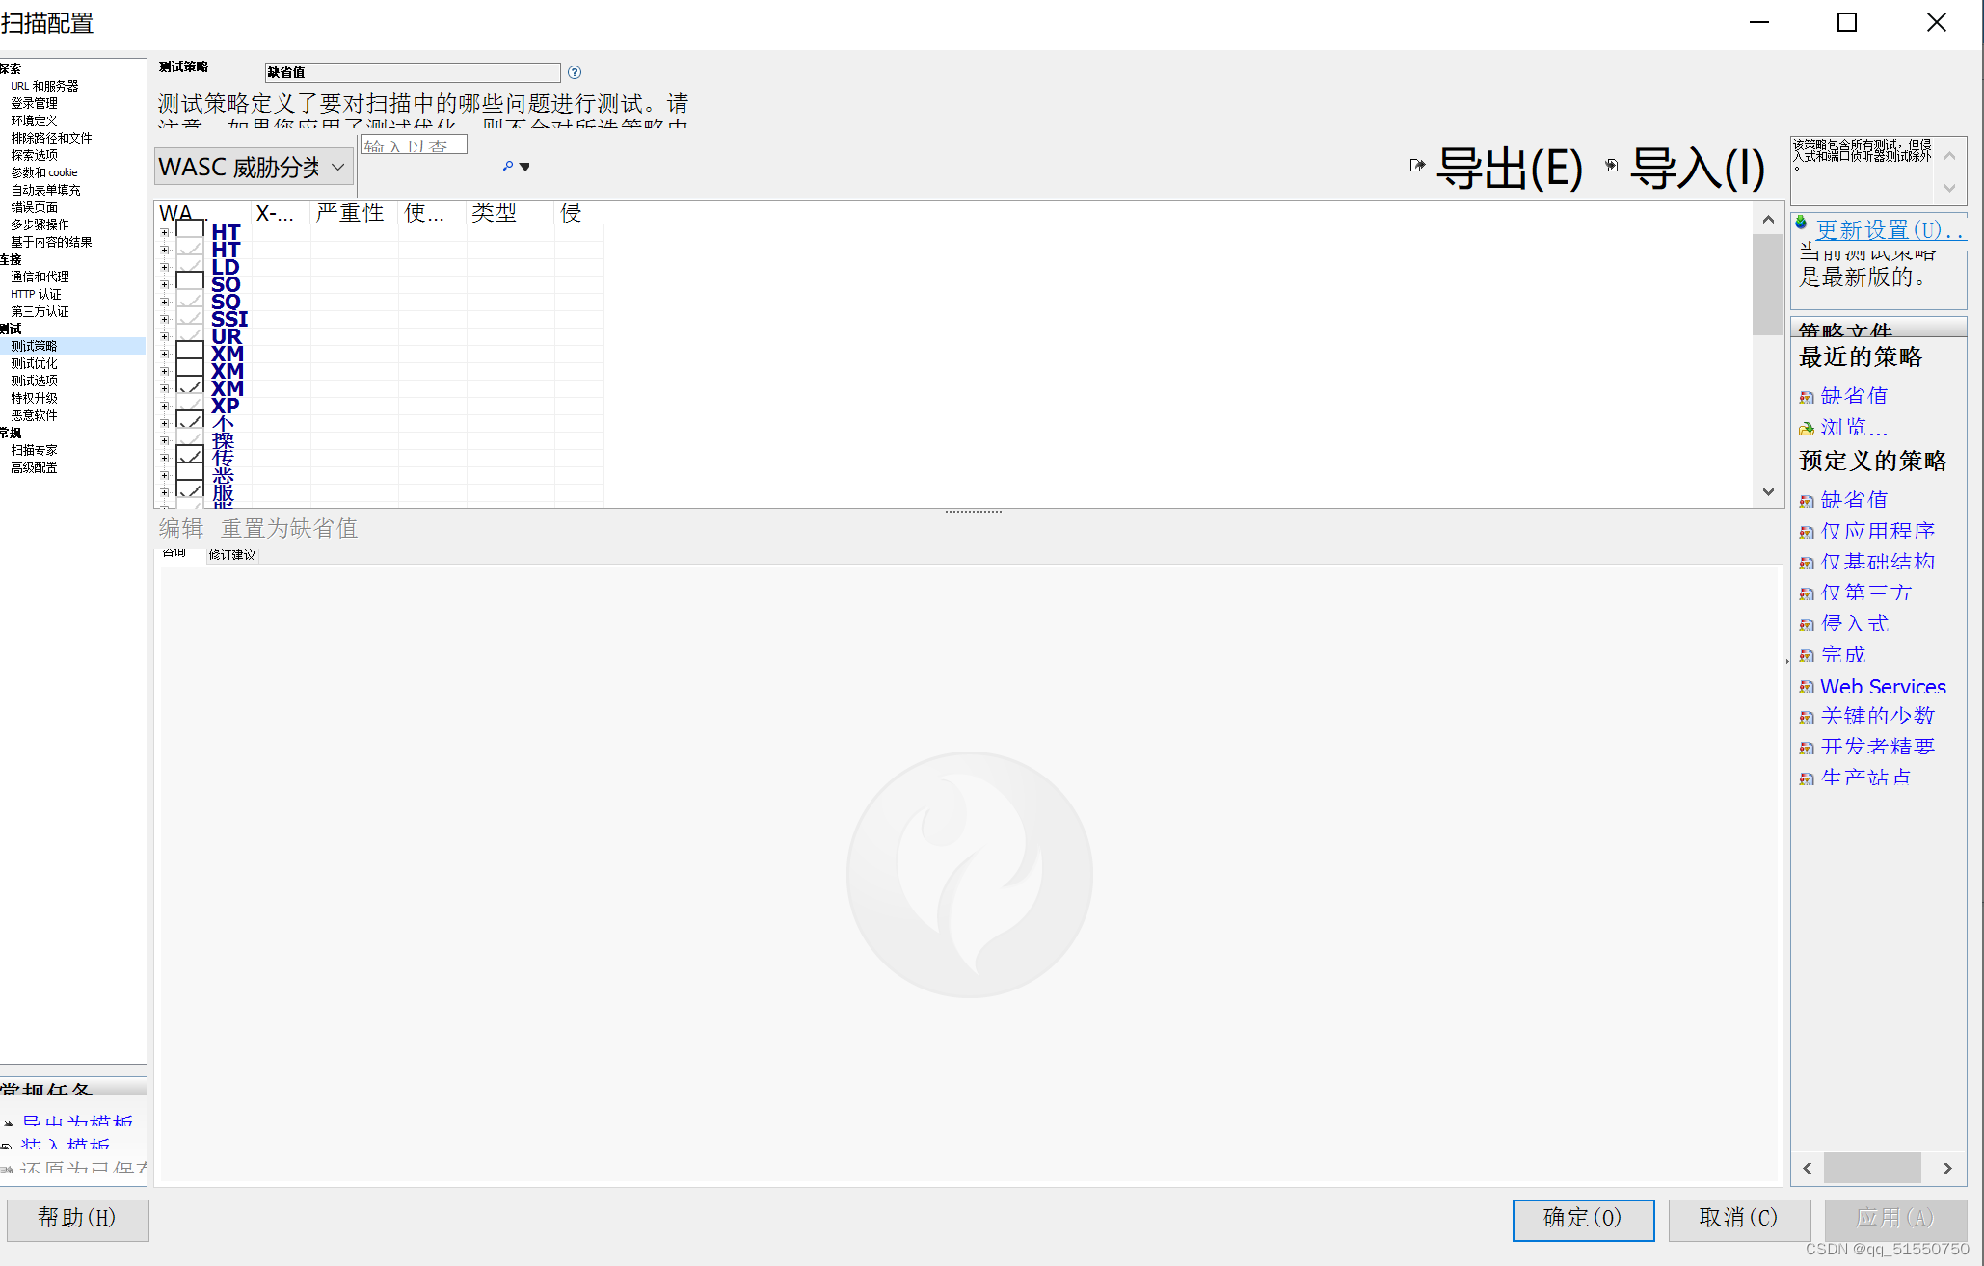Click the policy icon beside 侵入式

click(x=1807, y=624)
